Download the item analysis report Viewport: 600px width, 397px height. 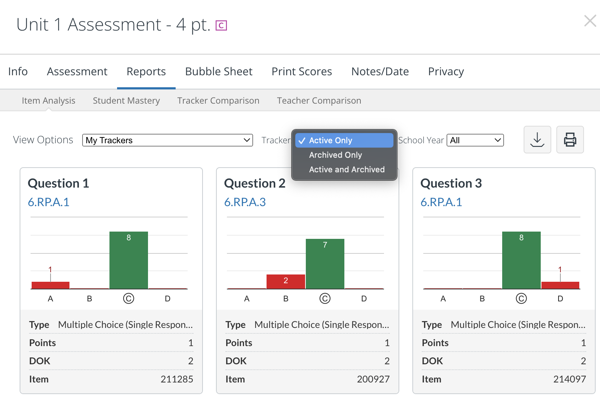[x=537, y=140]
